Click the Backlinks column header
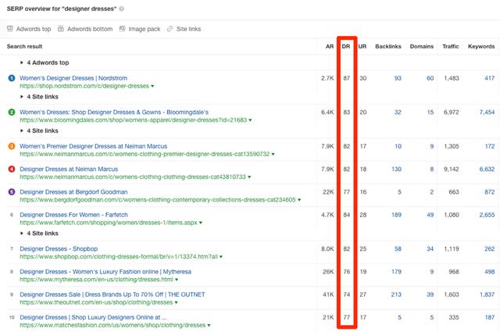This screenshot has height=332, width=500. coord(388,47)
